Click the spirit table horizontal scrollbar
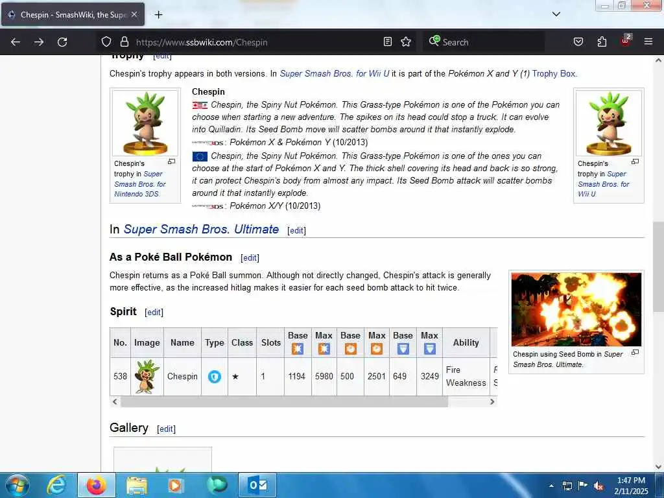The width and height of the screenshot is (664, 498). (x=284, y=402)
